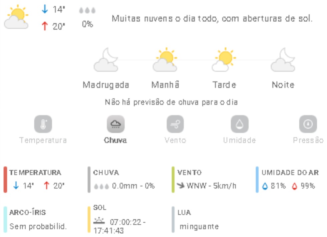327x237 pixels.
Task: Click the sunrise icon under SOL
Action: 99,220
